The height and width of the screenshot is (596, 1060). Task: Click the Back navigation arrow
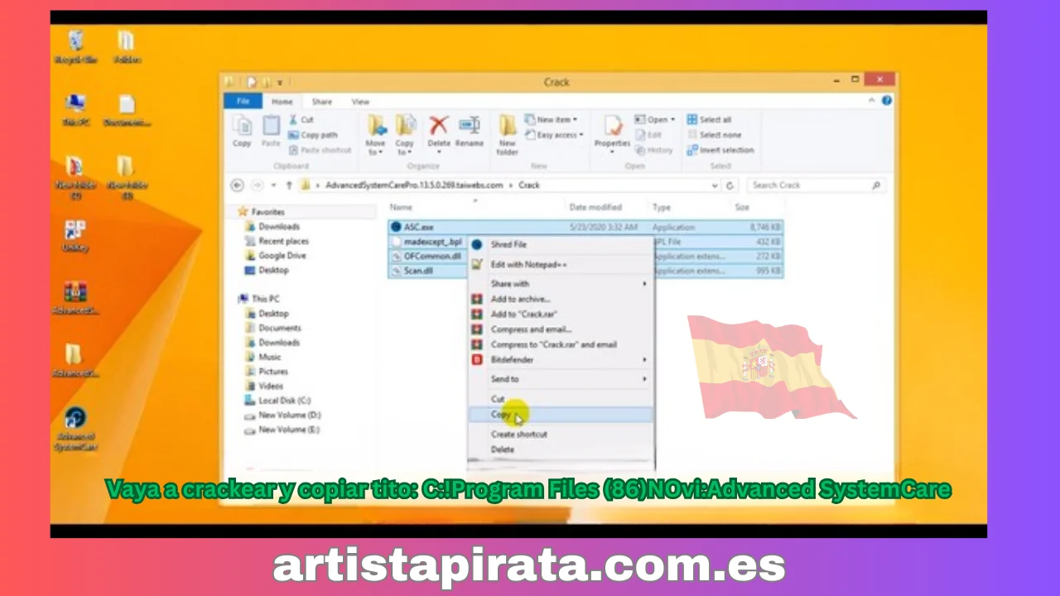[238, 185]
